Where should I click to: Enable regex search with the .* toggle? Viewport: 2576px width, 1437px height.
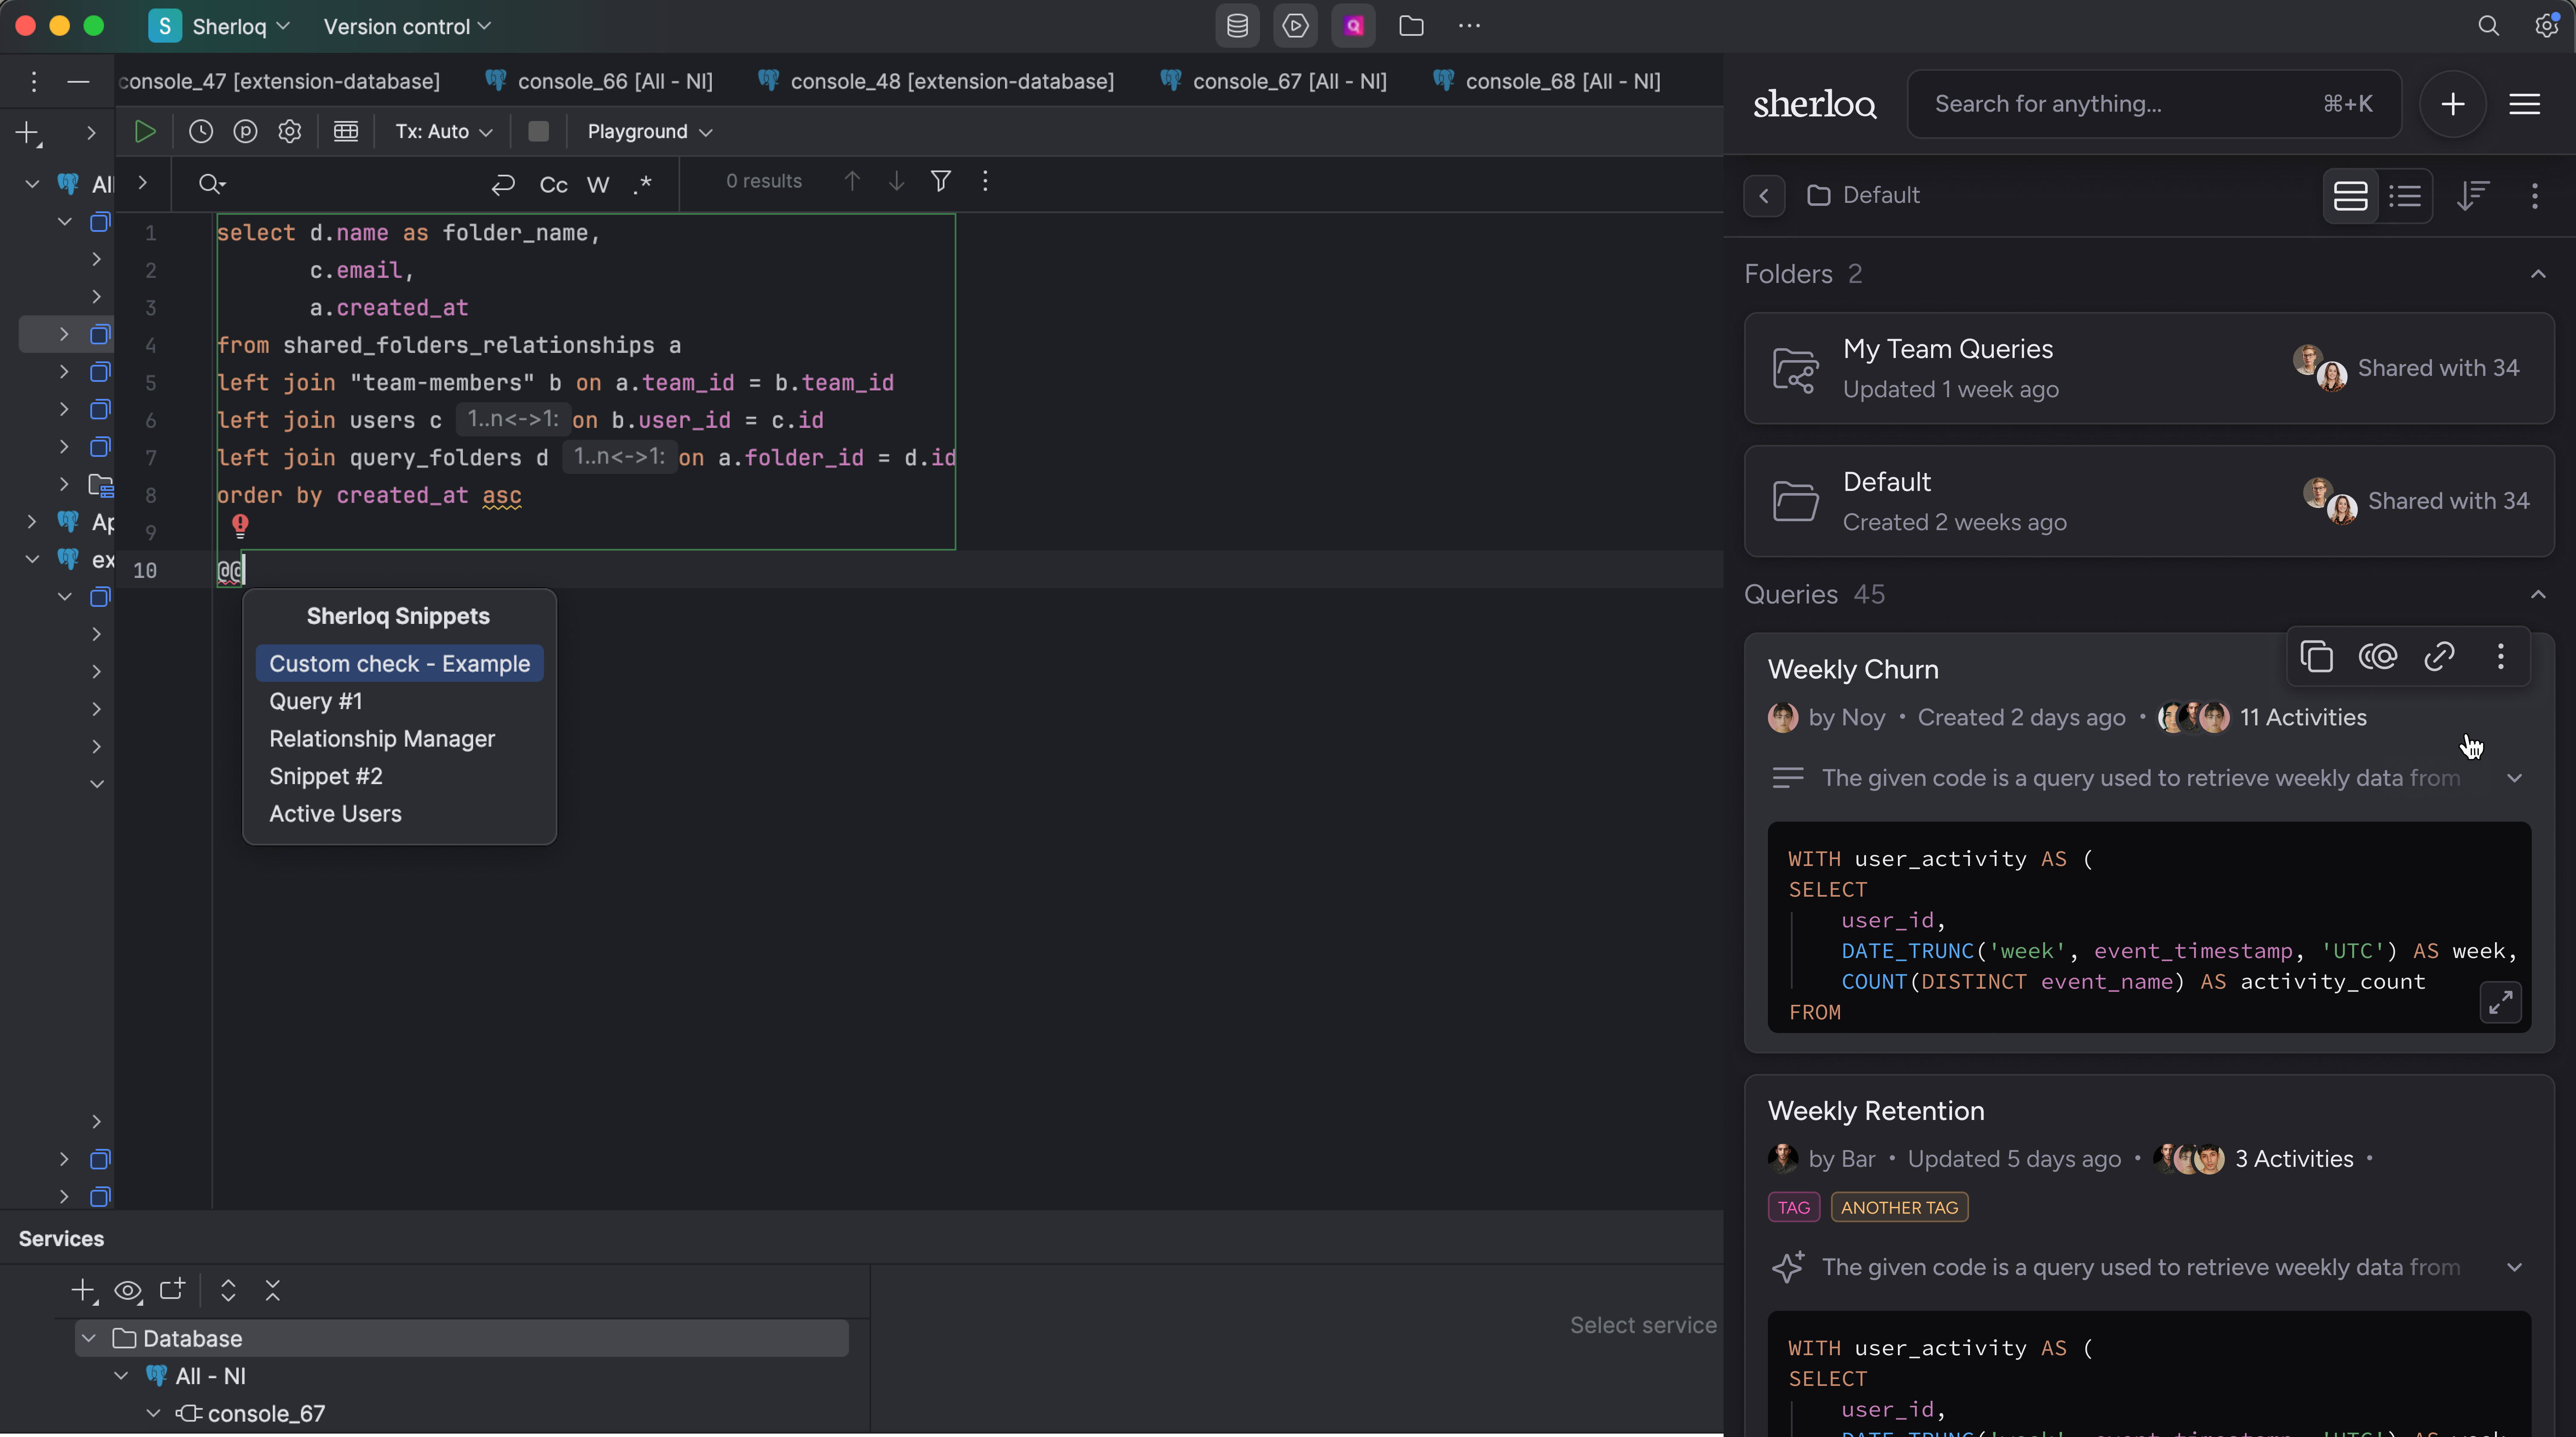coord(643,184)
